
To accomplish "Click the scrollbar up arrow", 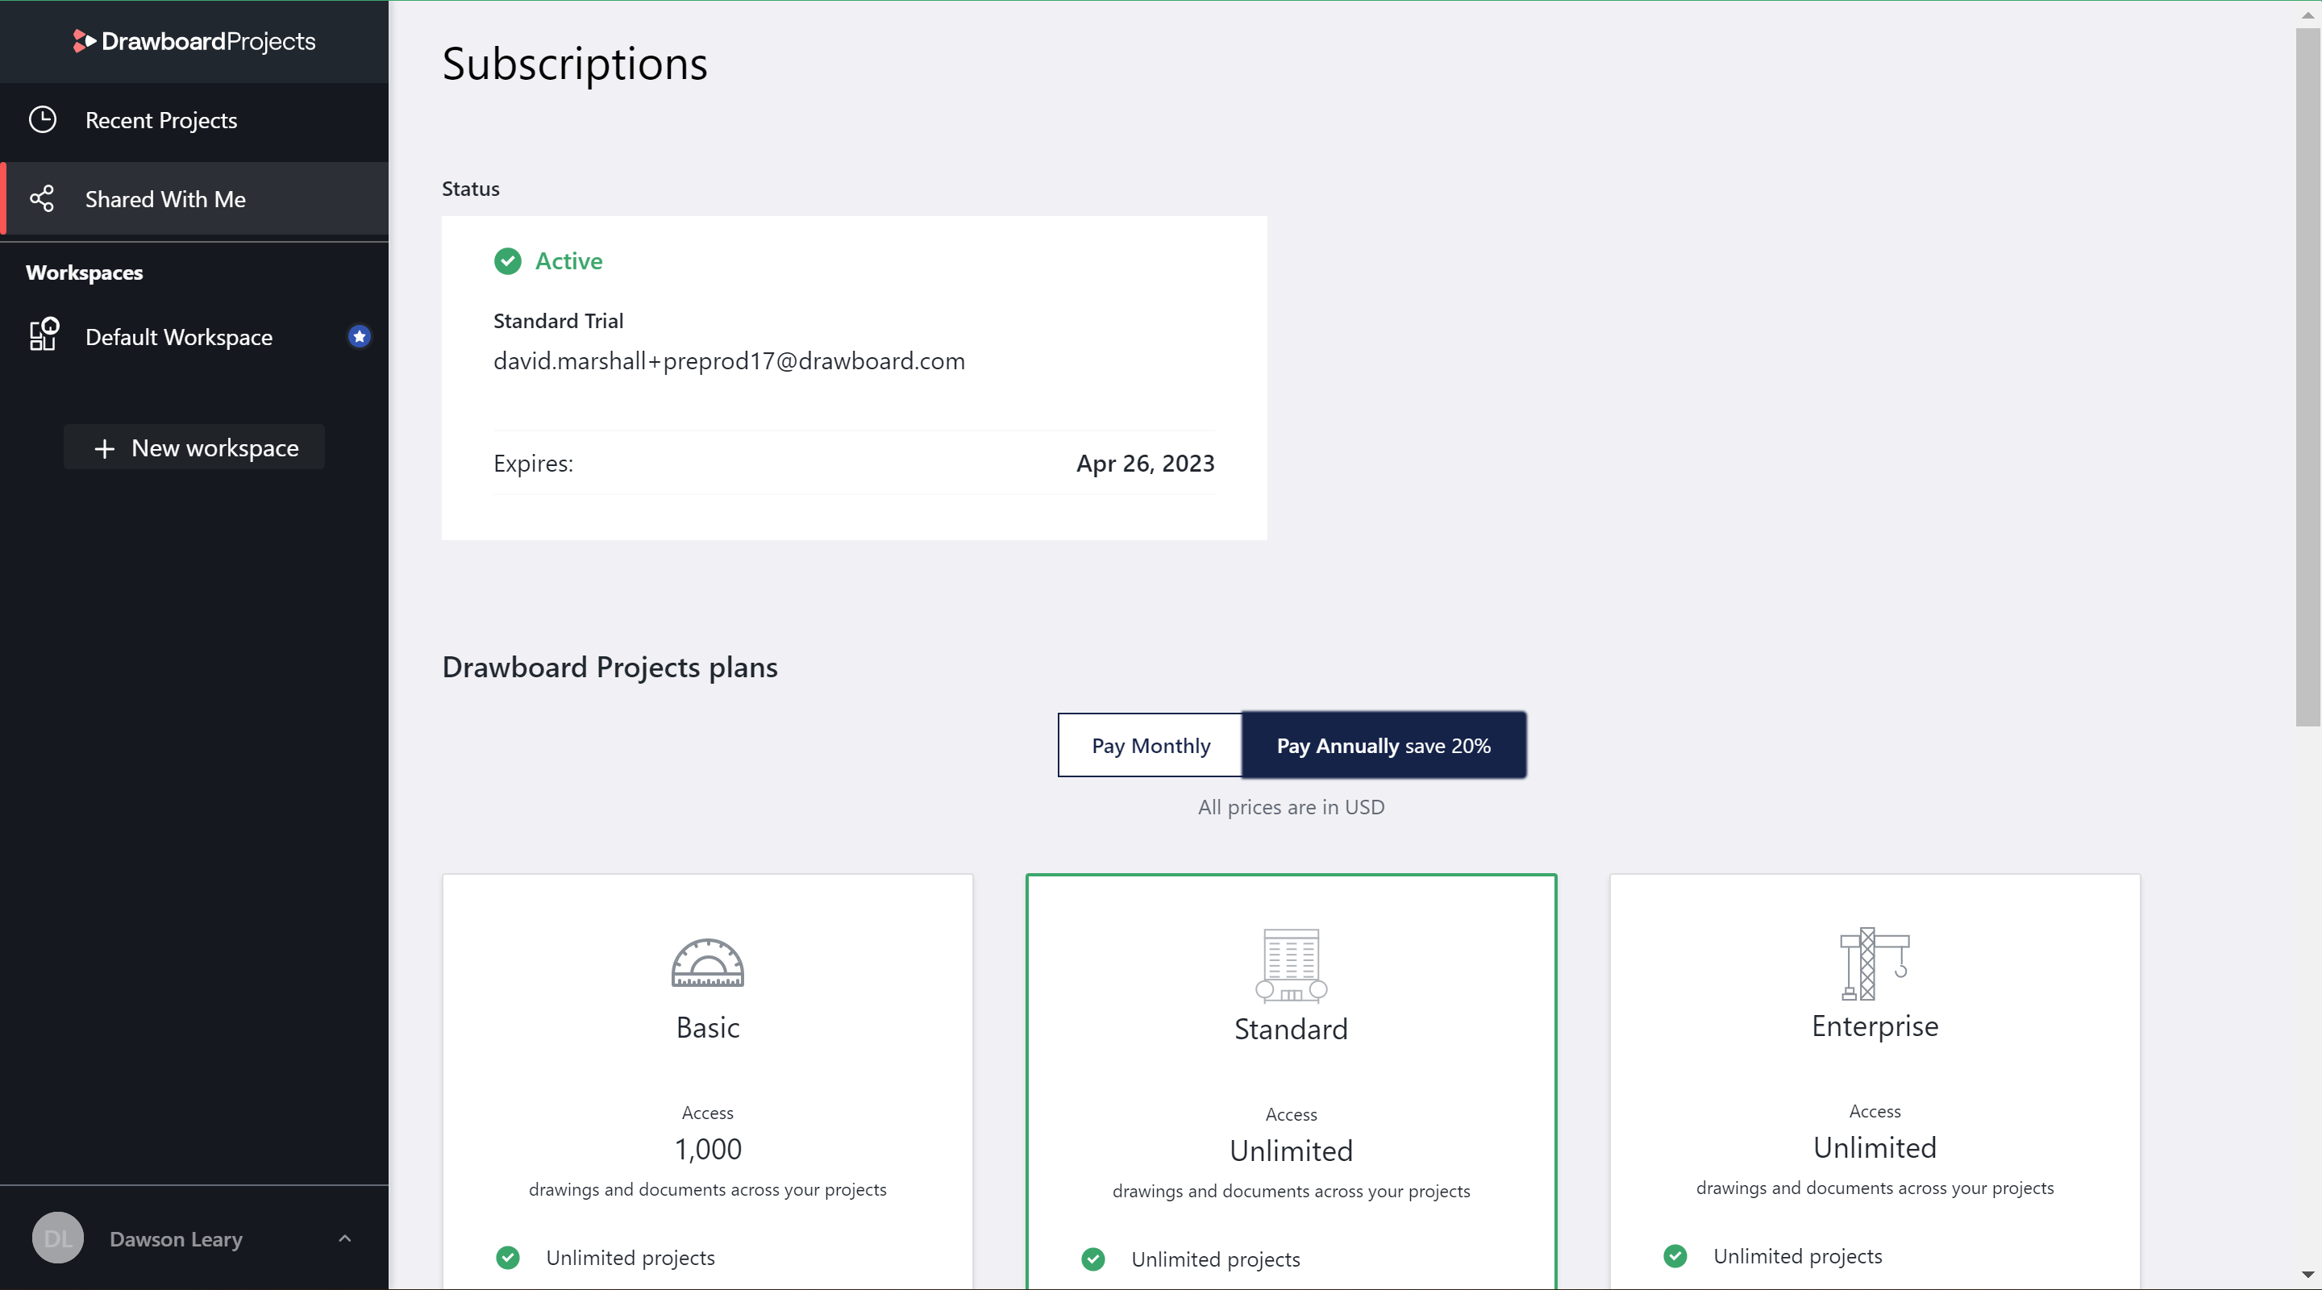I will [2307, 15].
